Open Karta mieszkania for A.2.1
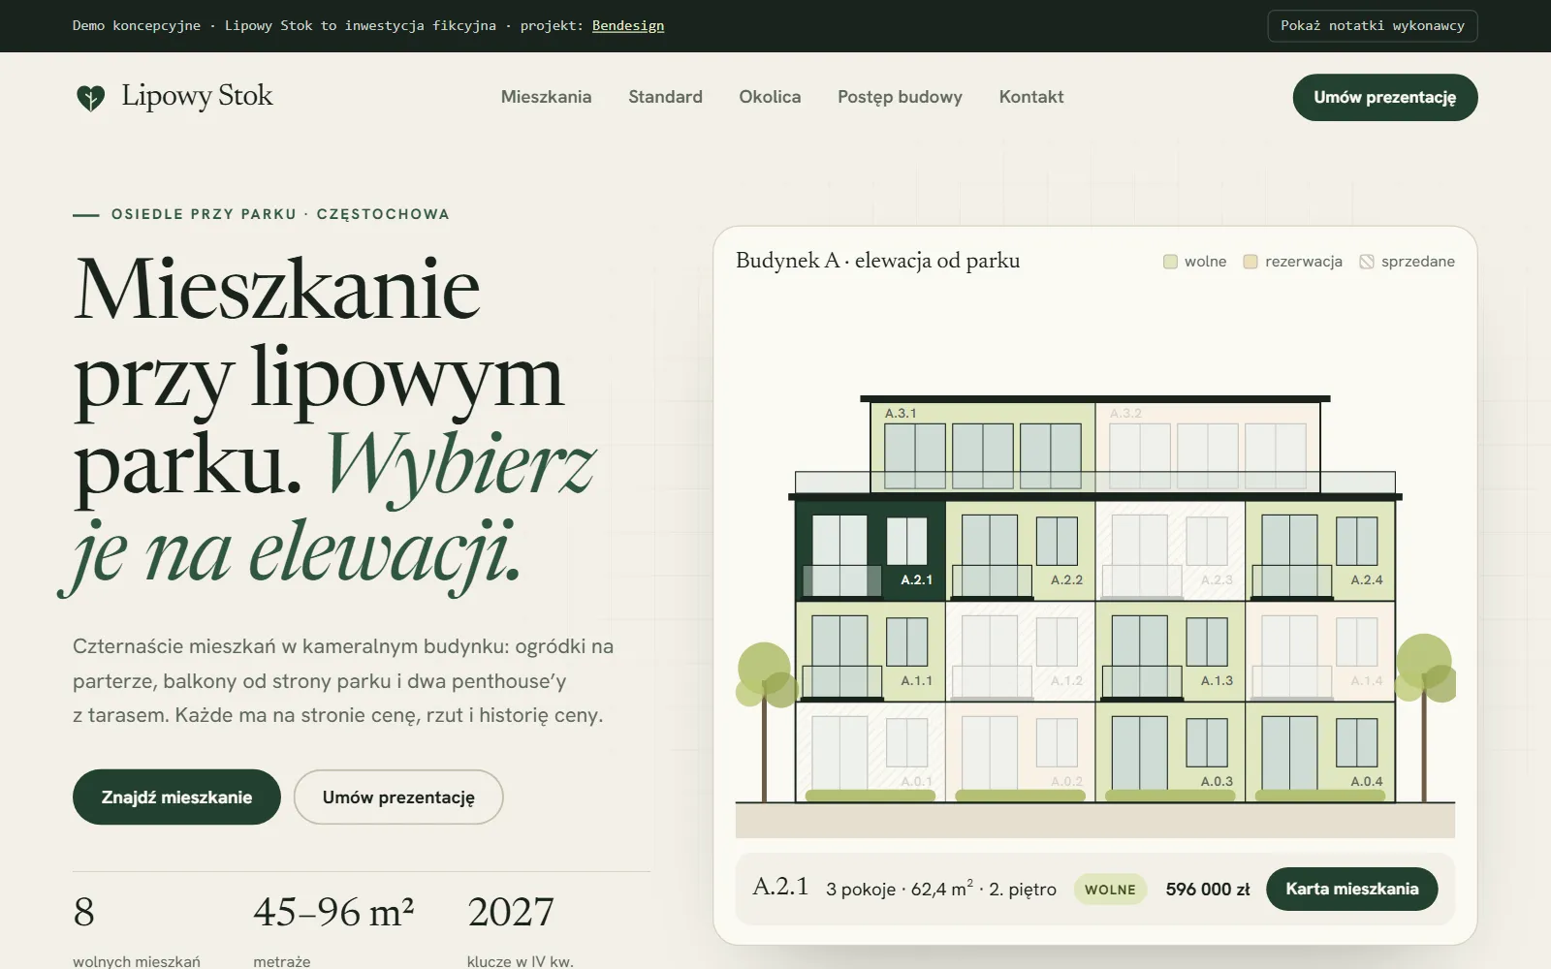 click(1352, 889)
